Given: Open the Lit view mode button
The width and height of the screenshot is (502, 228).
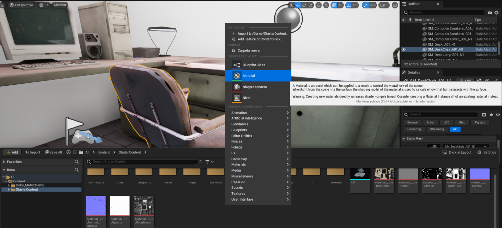Looking at the screenshot, I should click(x=44, y=5).
